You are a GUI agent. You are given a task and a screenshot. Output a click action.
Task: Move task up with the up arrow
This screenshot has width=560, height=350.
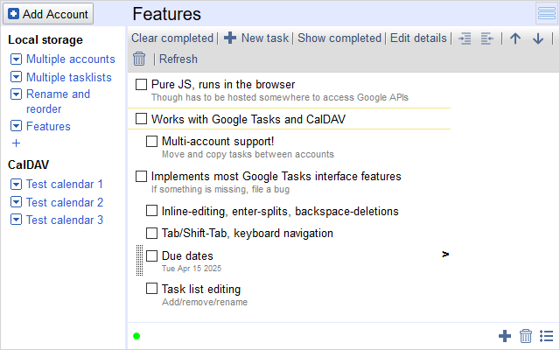click(515, 38)
